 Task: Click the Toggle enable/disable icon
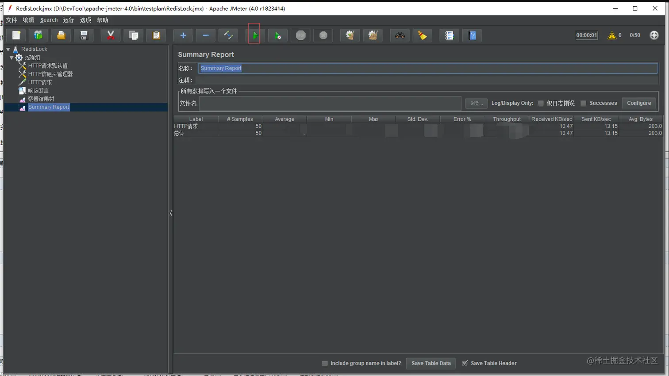[228, 35]
